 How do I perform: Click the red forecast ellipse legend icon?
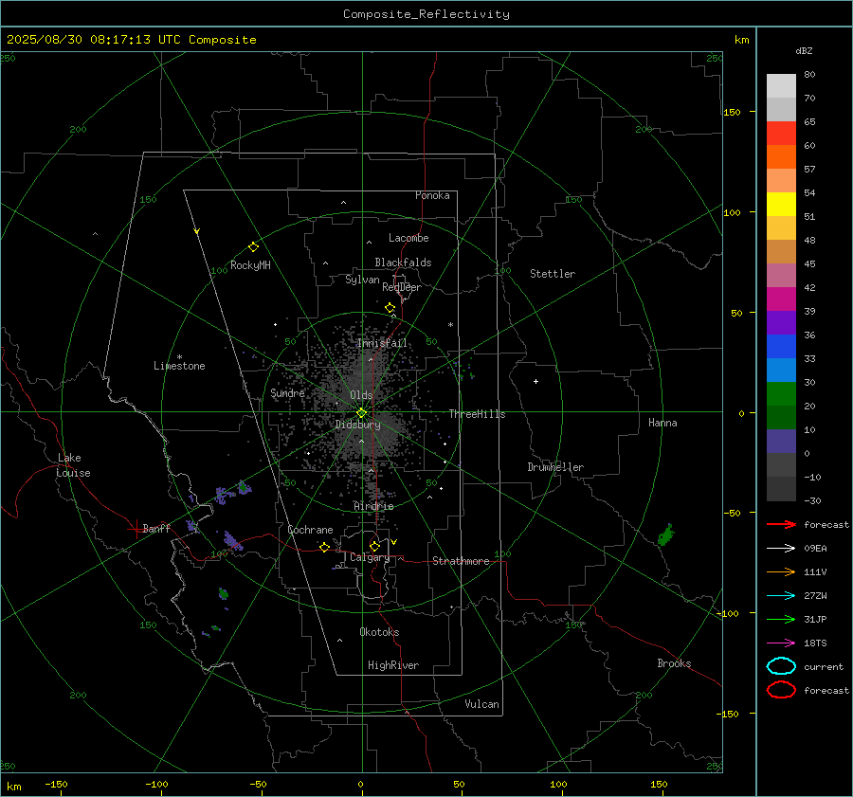tap(781, 690)
